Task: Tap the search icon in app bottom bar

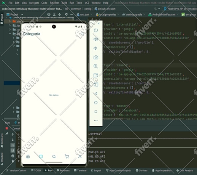Action: coord(54,156)
